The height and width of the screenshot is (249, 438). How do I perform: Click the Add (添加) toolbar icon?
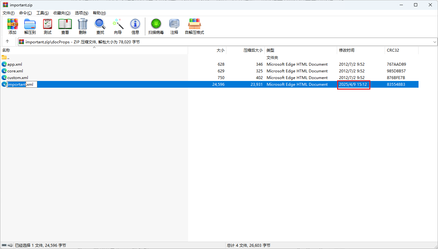coord(12,26)
